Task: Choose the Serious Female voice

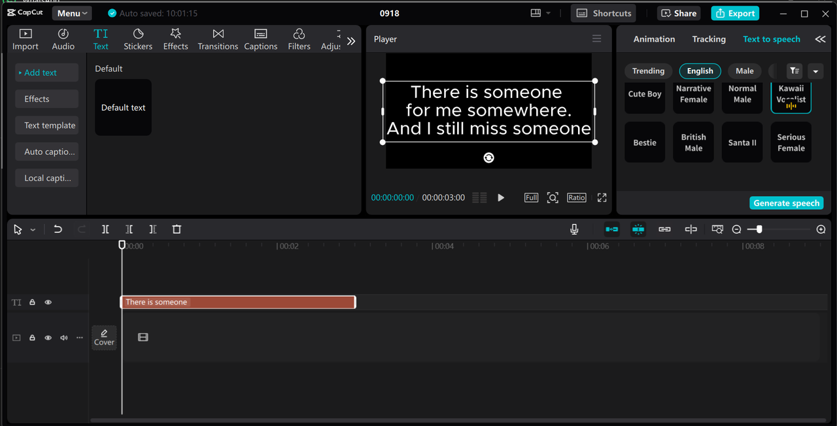Action: coord(791,142)
